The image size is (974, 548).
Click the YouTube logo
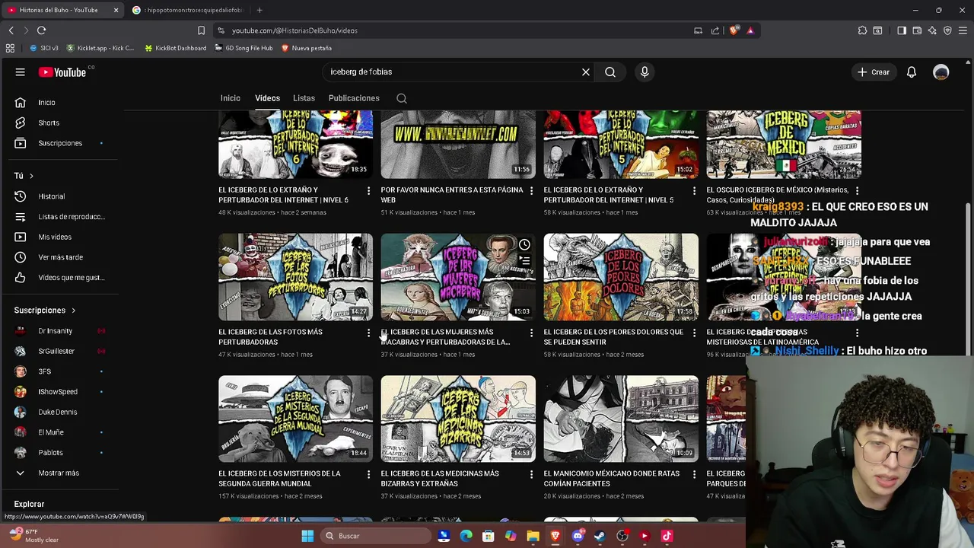pos(62,72)
